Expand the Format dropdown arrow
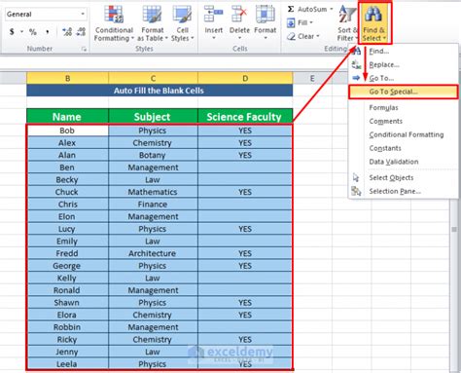Viewport: 461px width, 373px height. (x=266, y=38)
